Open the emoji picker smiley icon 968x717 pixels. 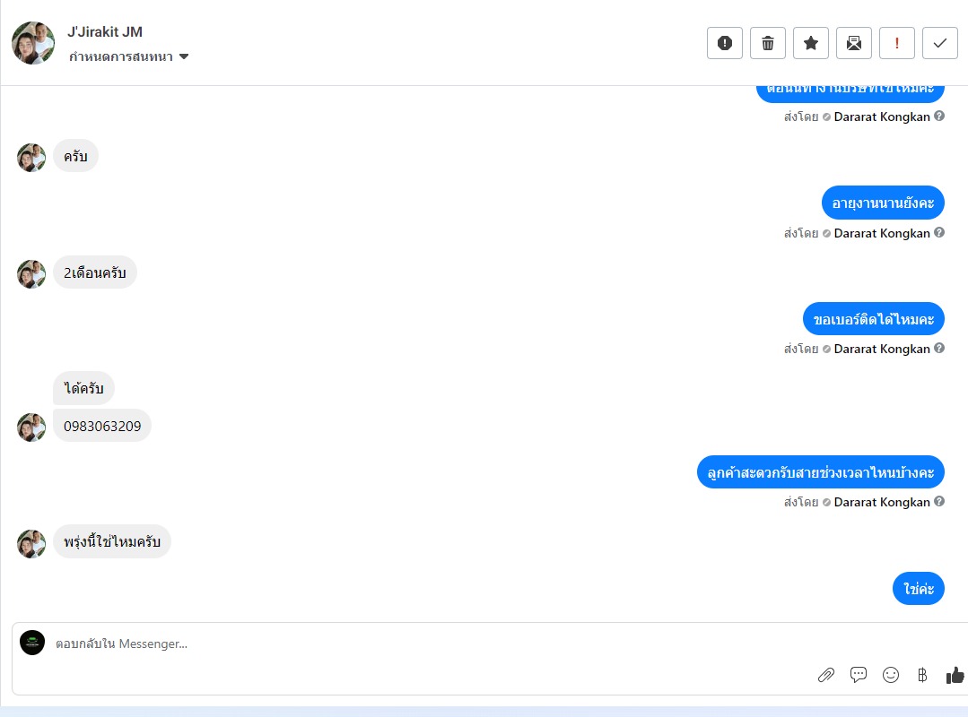pyautogui.click(x=890, y=675)
